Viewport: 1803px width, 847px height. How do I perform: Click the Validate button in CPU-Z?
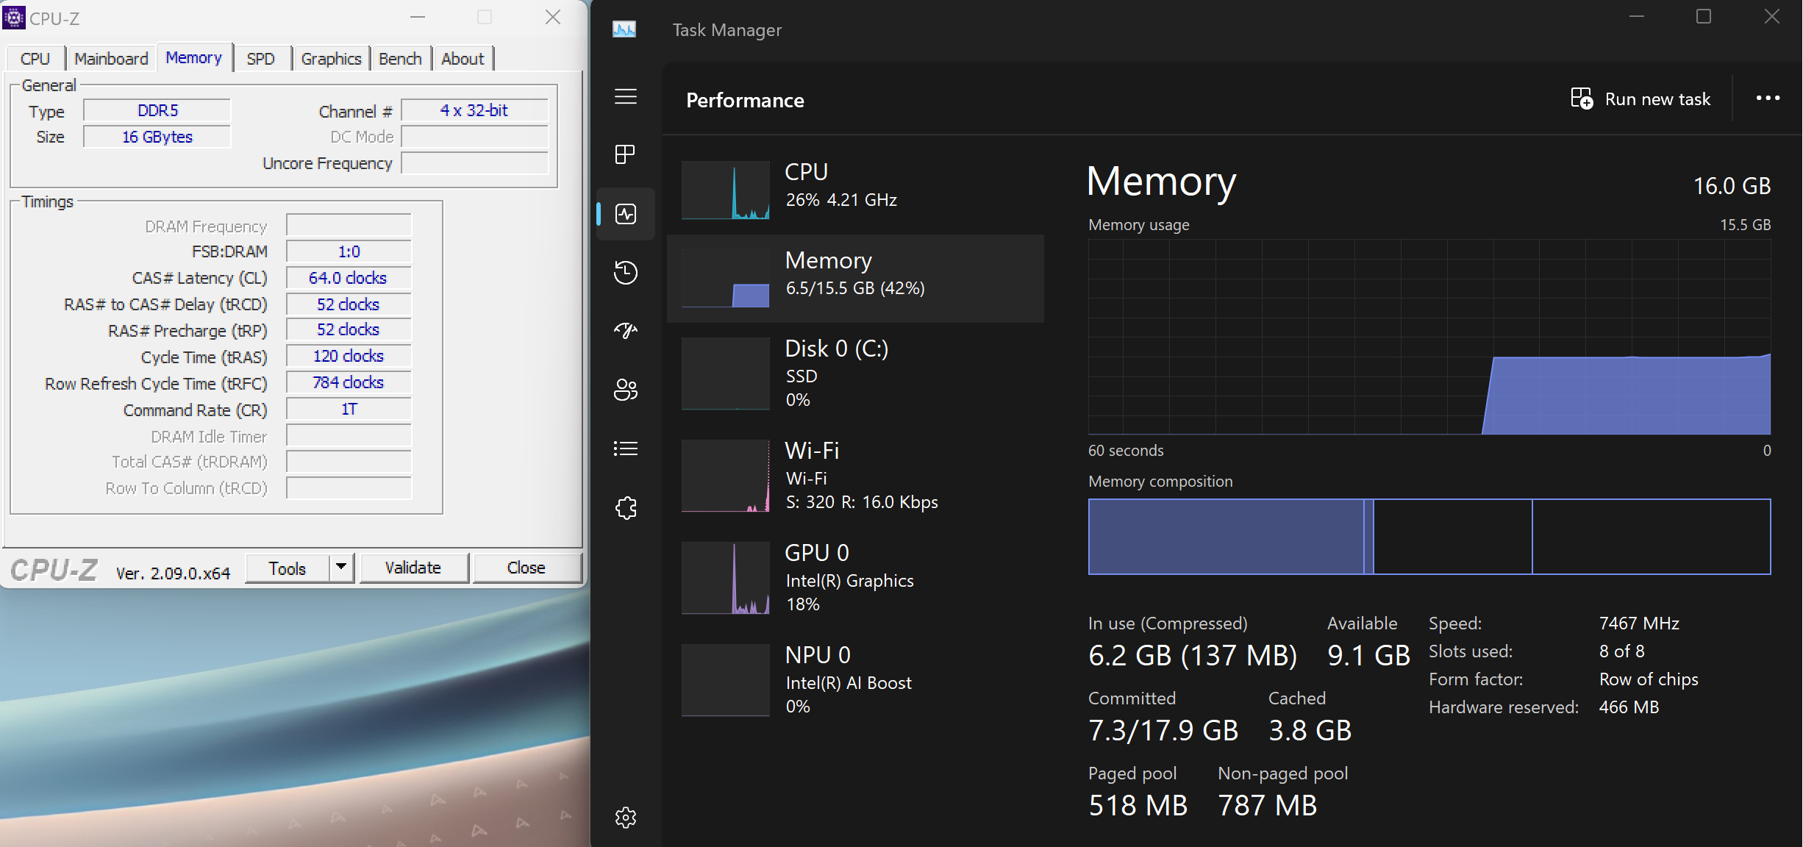[413, 568]
